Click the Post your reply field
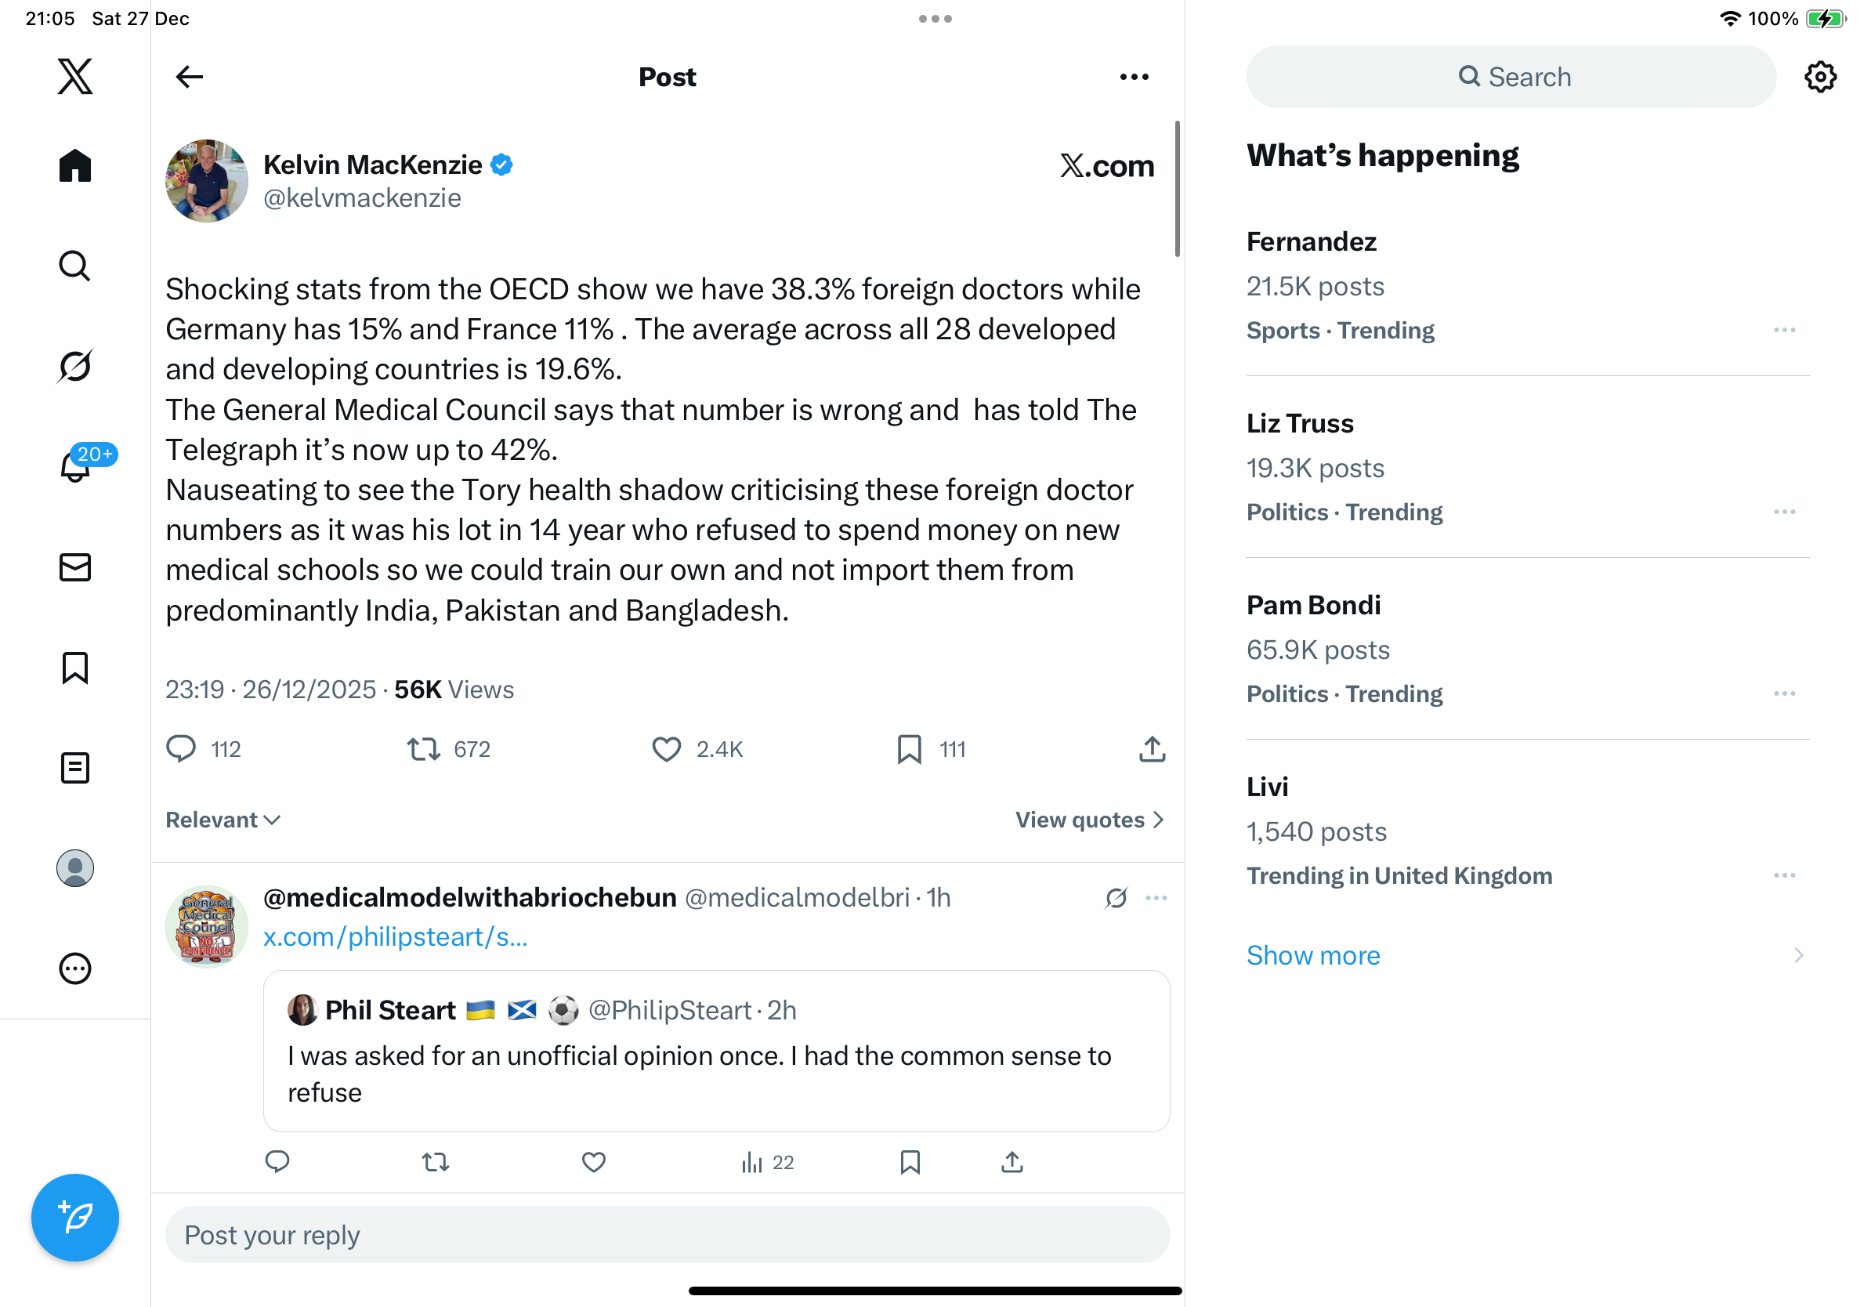1871x1307 pixels. [667, 1235]
